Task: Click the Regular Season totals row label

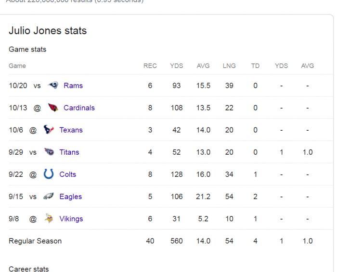Action: 35,241
